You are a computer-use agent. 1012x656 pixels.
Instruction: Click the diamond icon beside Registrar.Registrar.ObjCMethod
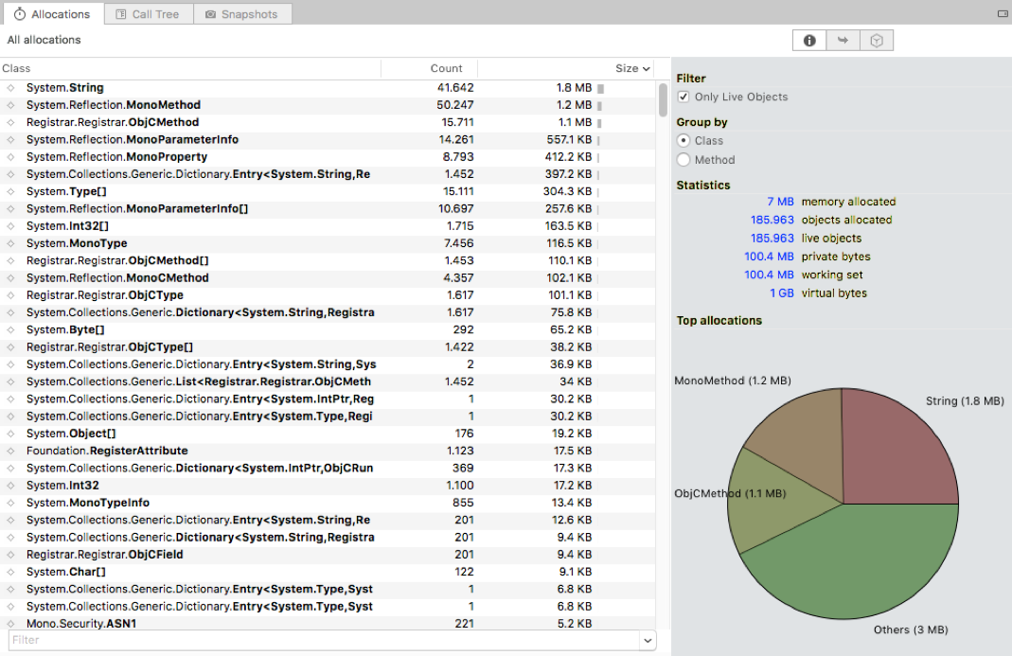[11, 122]
